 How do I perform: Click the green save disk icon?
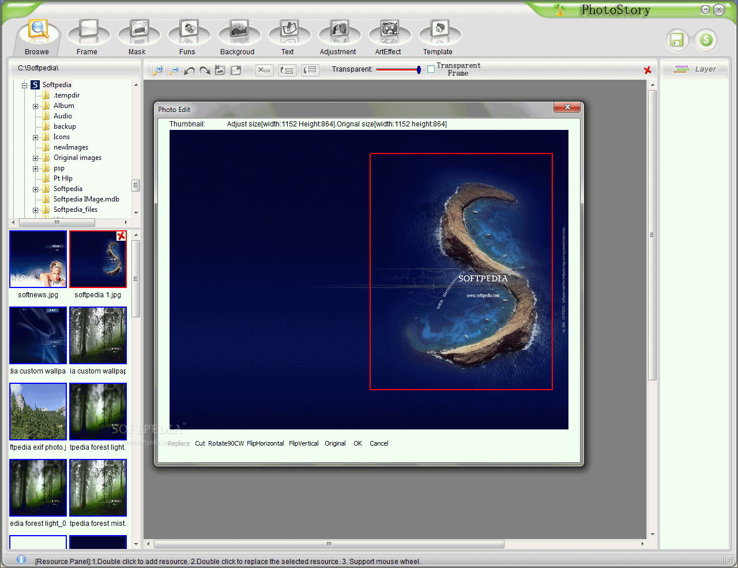[x=677, y=40]
